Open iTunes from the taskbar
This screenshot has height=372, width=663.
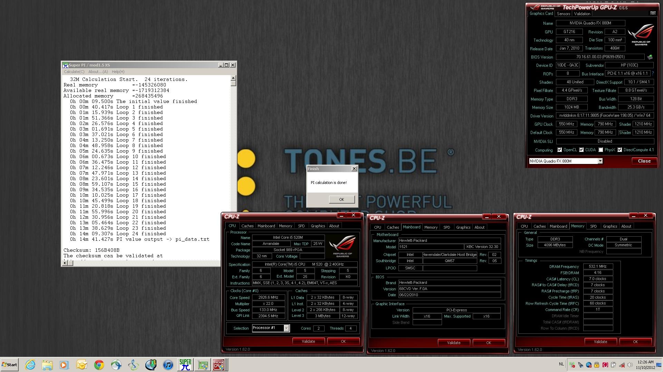point(168,365)
